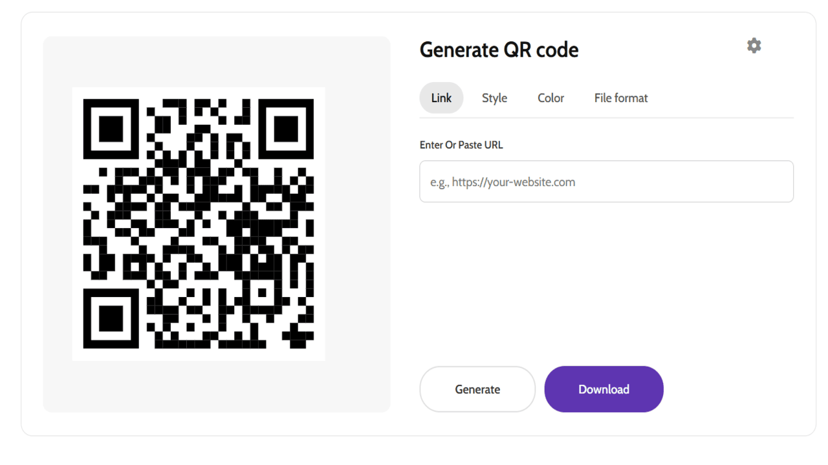The image size is (828, 465).
Task: Open the Color tab
Action: tap(550, 98)
